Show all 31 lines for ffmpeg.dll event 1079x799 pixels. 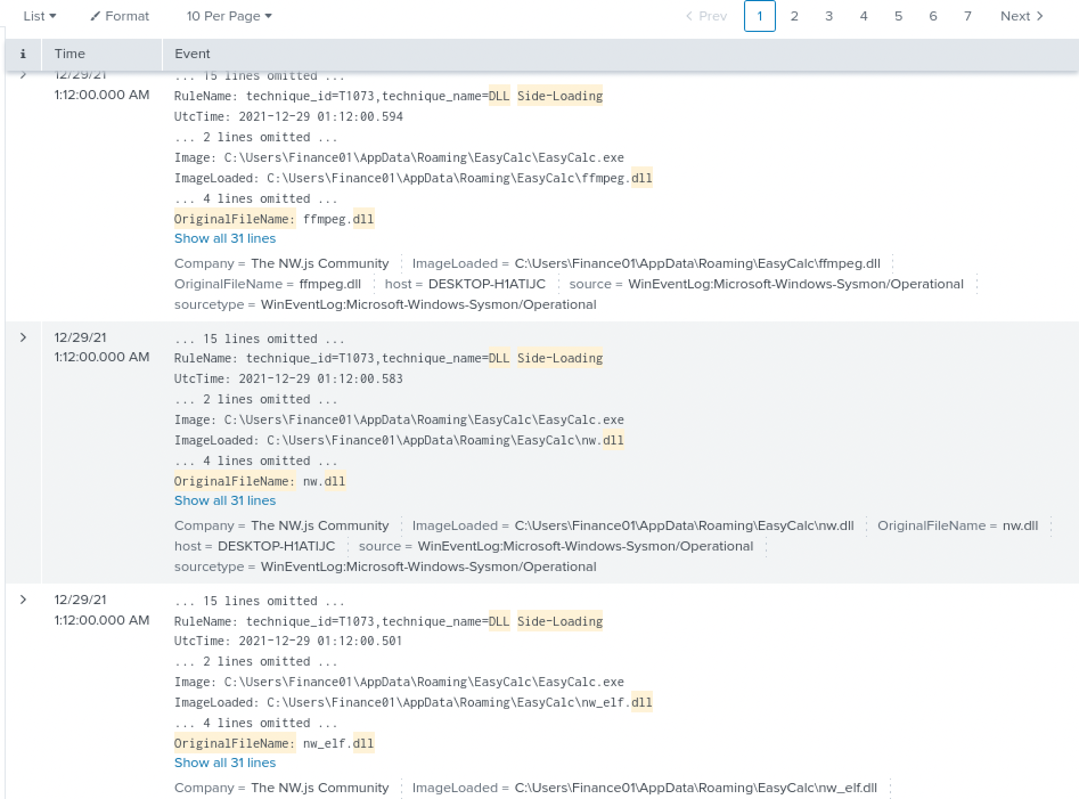225,238
